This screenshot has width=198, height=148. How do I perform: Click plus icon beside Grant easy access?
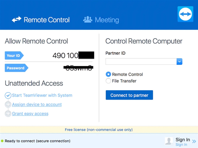pyautogui.click(x=8, y=114)
